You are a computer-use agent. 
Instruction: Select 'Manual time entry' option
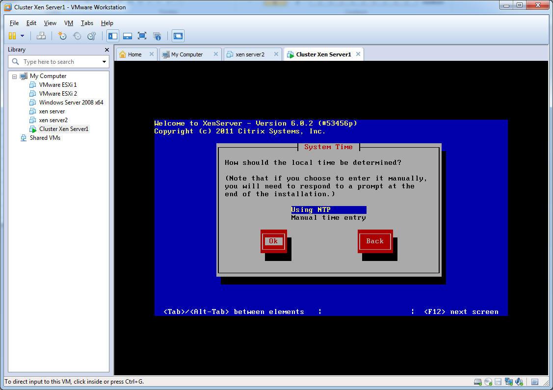tap(328, 217)
